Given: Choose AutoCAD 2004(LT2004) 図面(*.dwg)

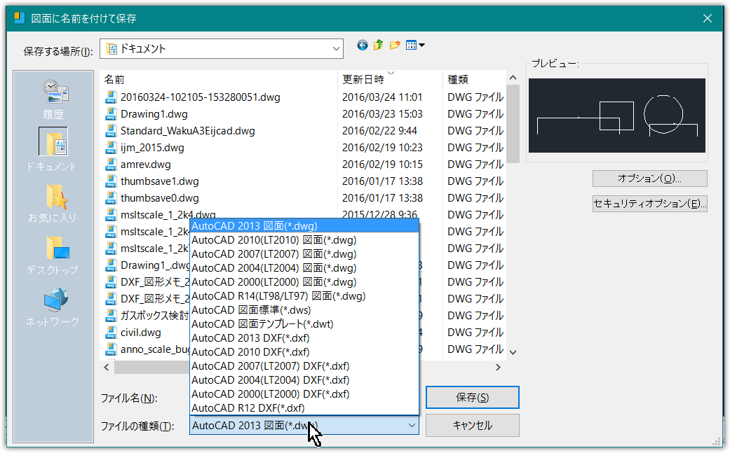Looking at the screenshot, I should 304,267.
